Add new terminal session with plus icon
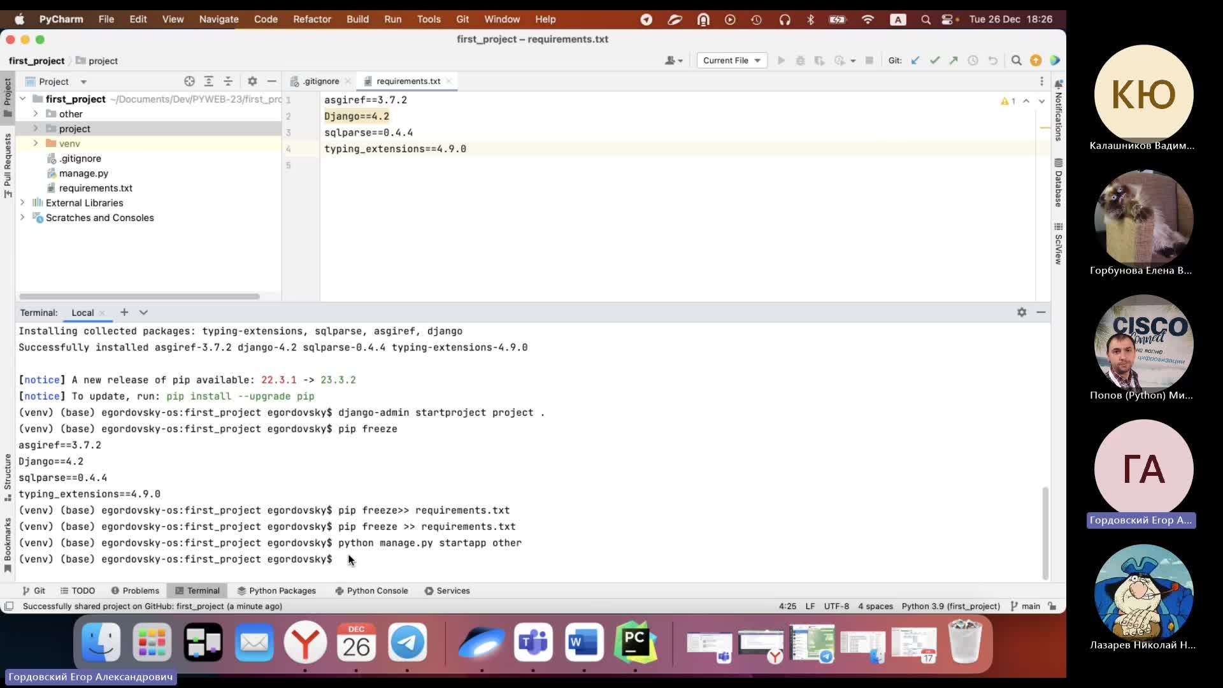 click(124, 312)
